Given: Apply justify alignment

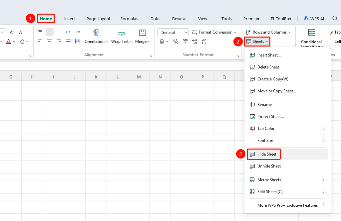Looking at the screenshot, I should 68,42.
